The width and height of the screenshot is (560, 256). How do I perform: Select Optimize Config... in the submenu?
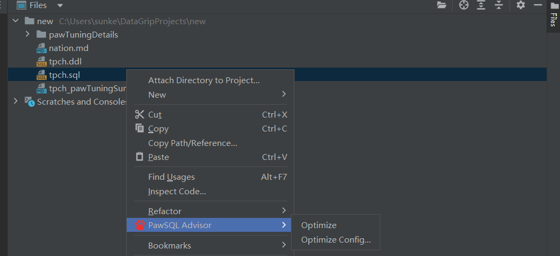pyautogui.click(x=336, y=240)
